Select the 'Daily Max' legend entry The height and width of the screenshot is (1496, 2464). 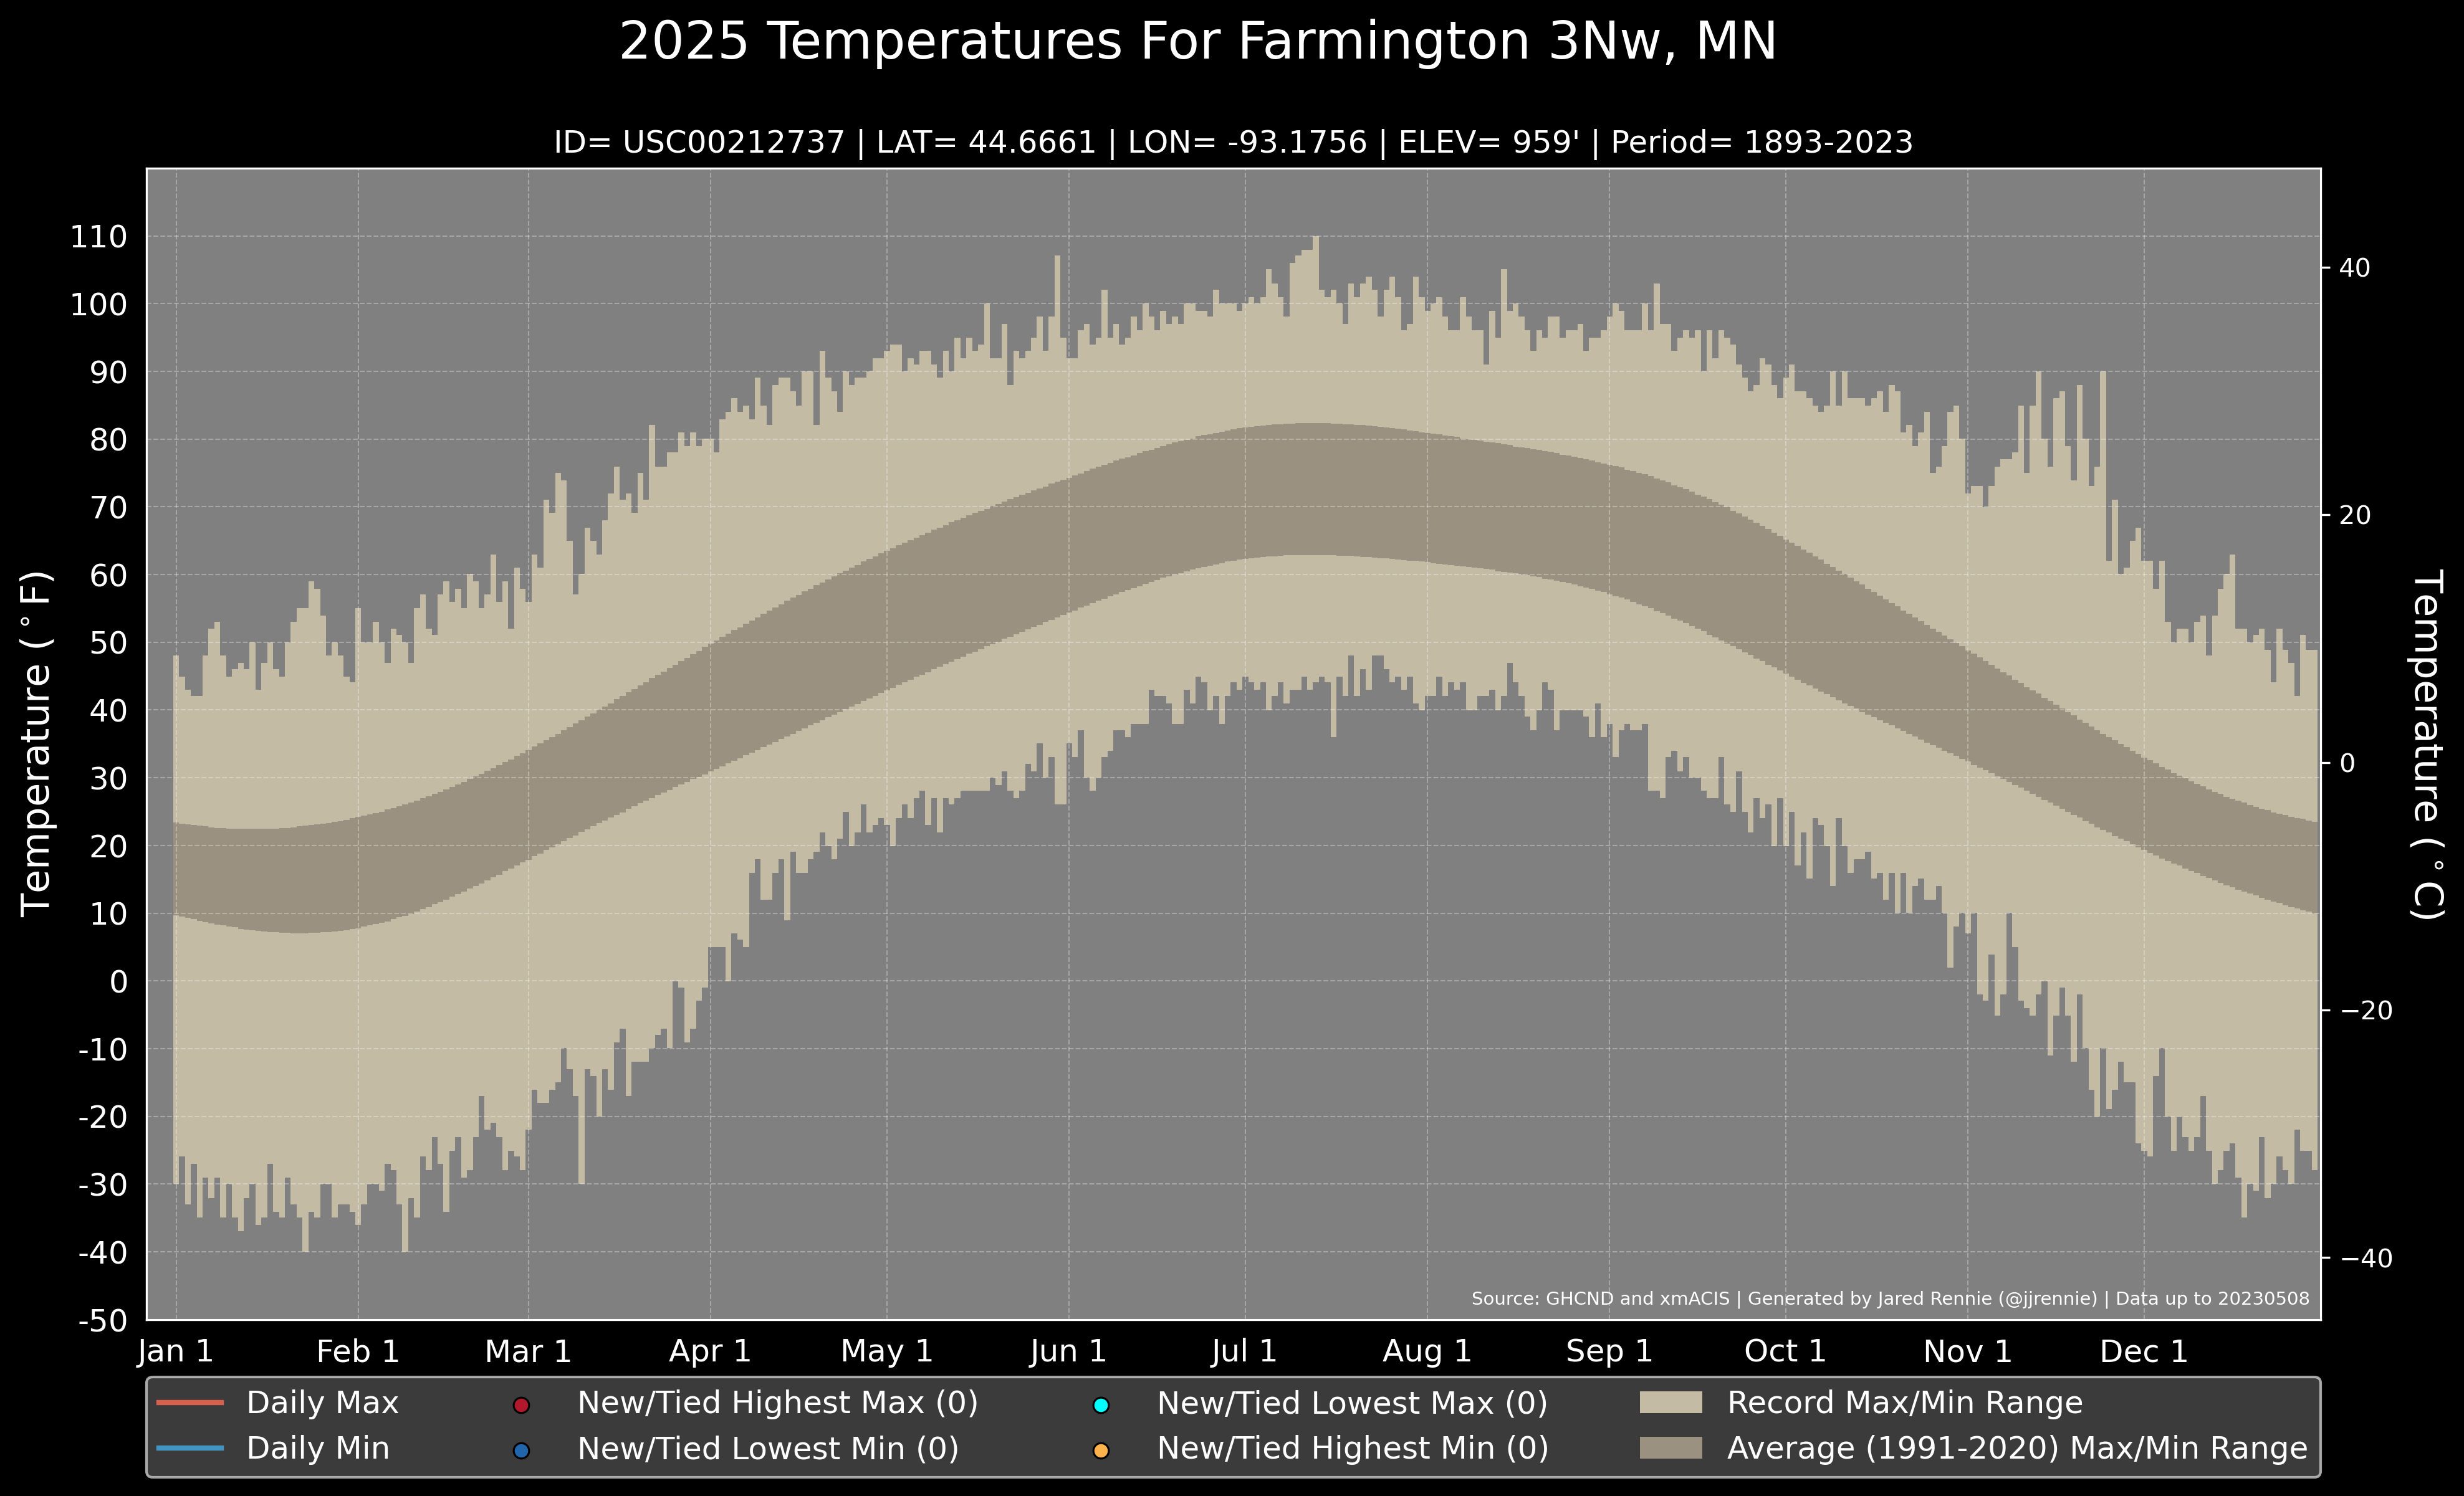click(x=277, y=1403)
